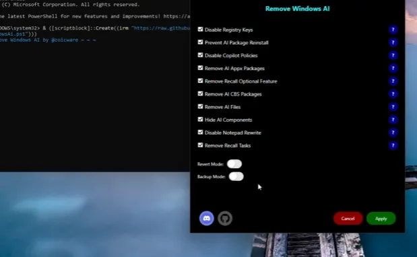Open the Discord link icon
Image resolution: width=417 pixels, height=257 pixels.
point(207,219)
